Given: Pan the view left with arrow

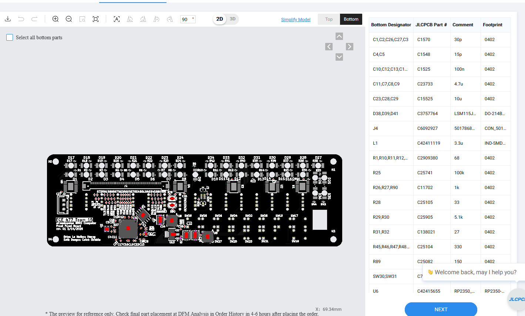Looking at the screenshot, I should [x=329, y=47].
